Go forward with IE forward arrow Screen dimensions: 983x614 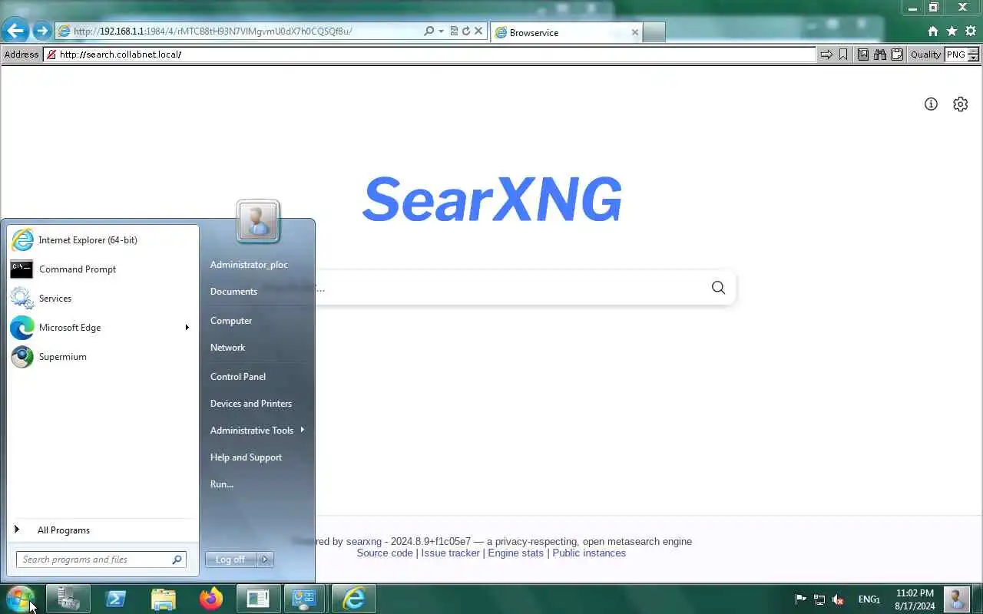coord(41,31)
